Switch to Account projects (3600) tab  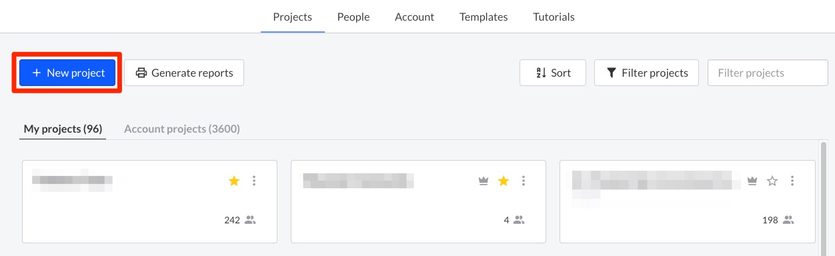coord(182,129)
